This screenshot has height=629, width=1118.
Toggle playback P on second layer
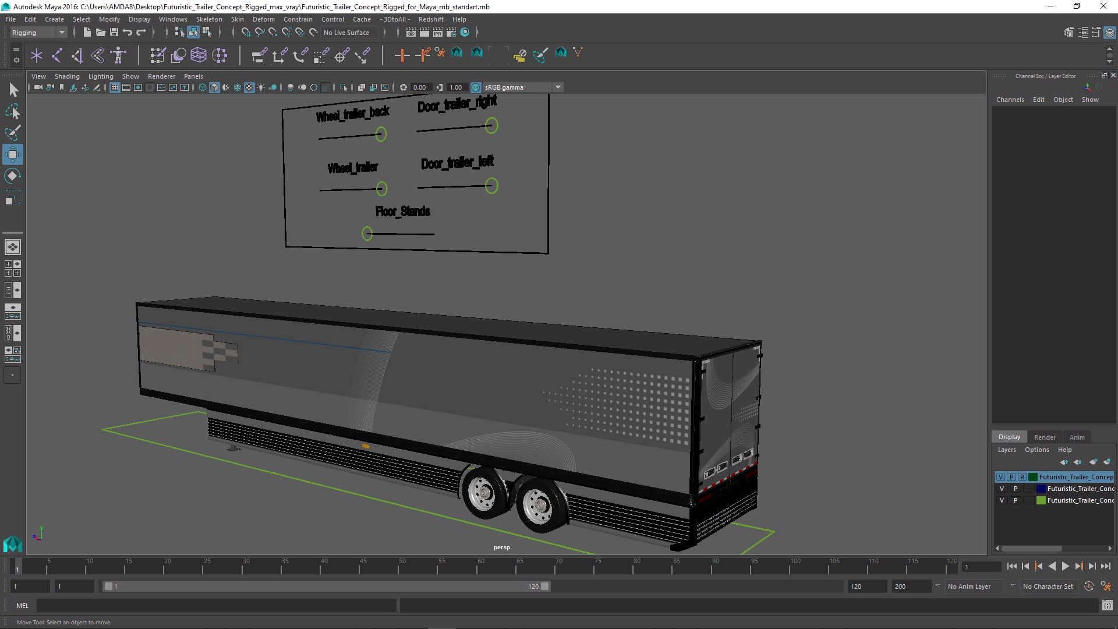coord(1016,489)
